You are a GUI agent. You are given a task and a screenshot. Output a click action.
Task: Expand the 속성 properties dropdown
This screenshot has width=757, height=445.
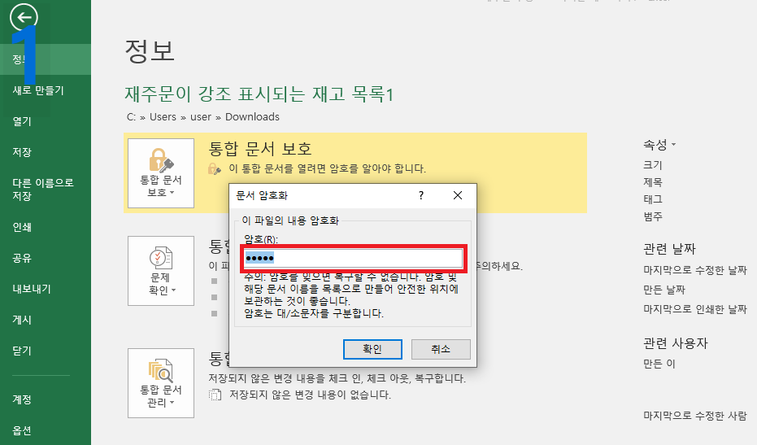pos(659,145)
